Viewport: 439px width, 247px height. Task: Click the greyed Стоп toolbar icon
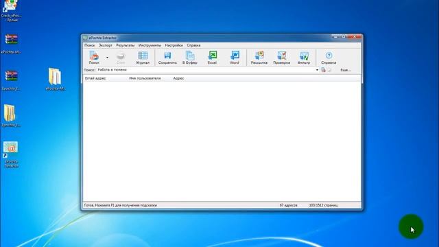click(x=121, y=58)
